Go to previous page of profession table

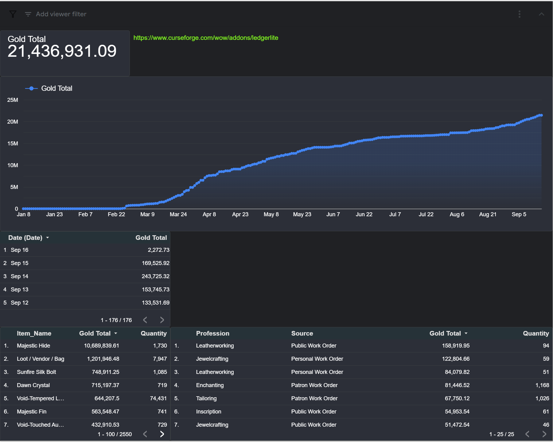pyautogui.click(x=527, y=434)
